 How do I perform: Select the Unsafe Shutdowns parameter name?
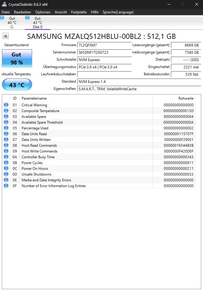pos(36,174)
